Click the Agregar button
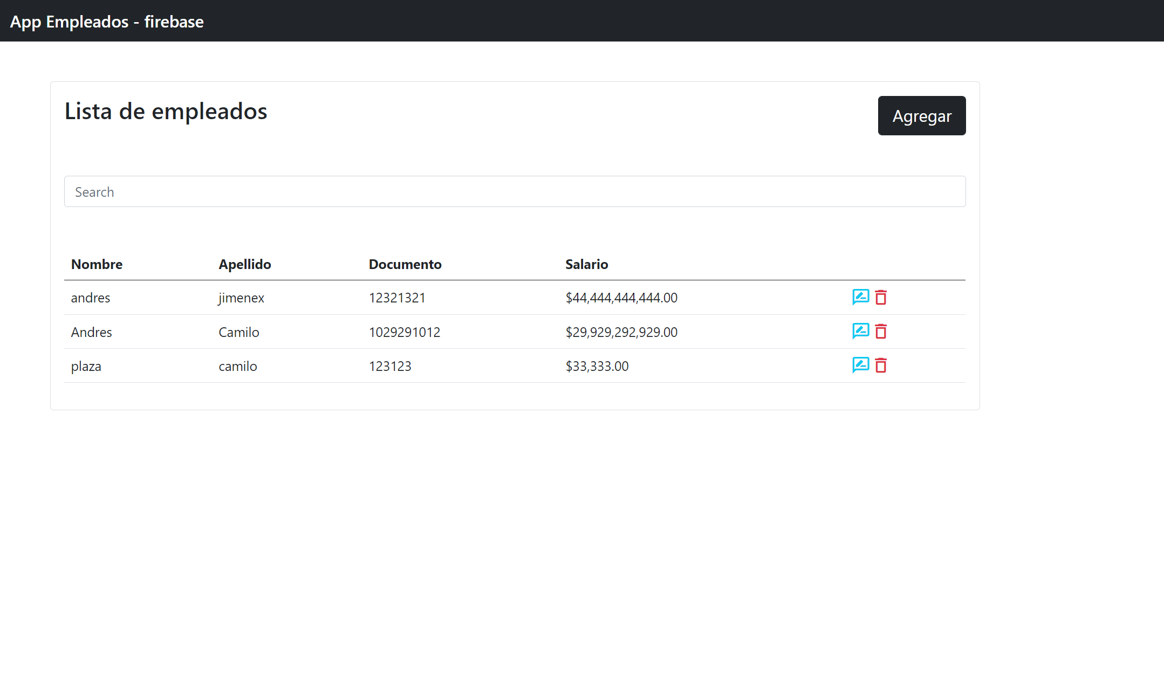 pyautogui.click(x=922, y=116)
